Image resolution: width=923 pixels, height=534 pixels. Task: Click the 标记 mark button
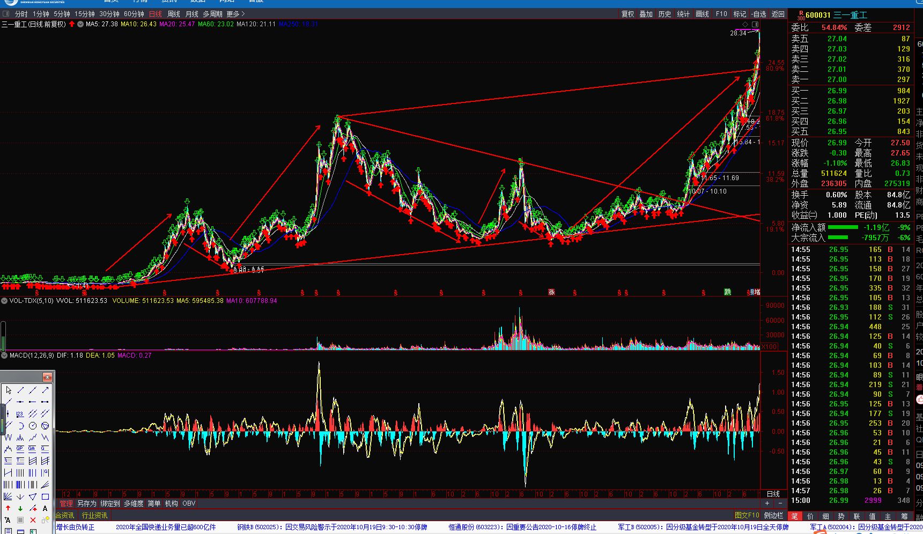[740, 14]
